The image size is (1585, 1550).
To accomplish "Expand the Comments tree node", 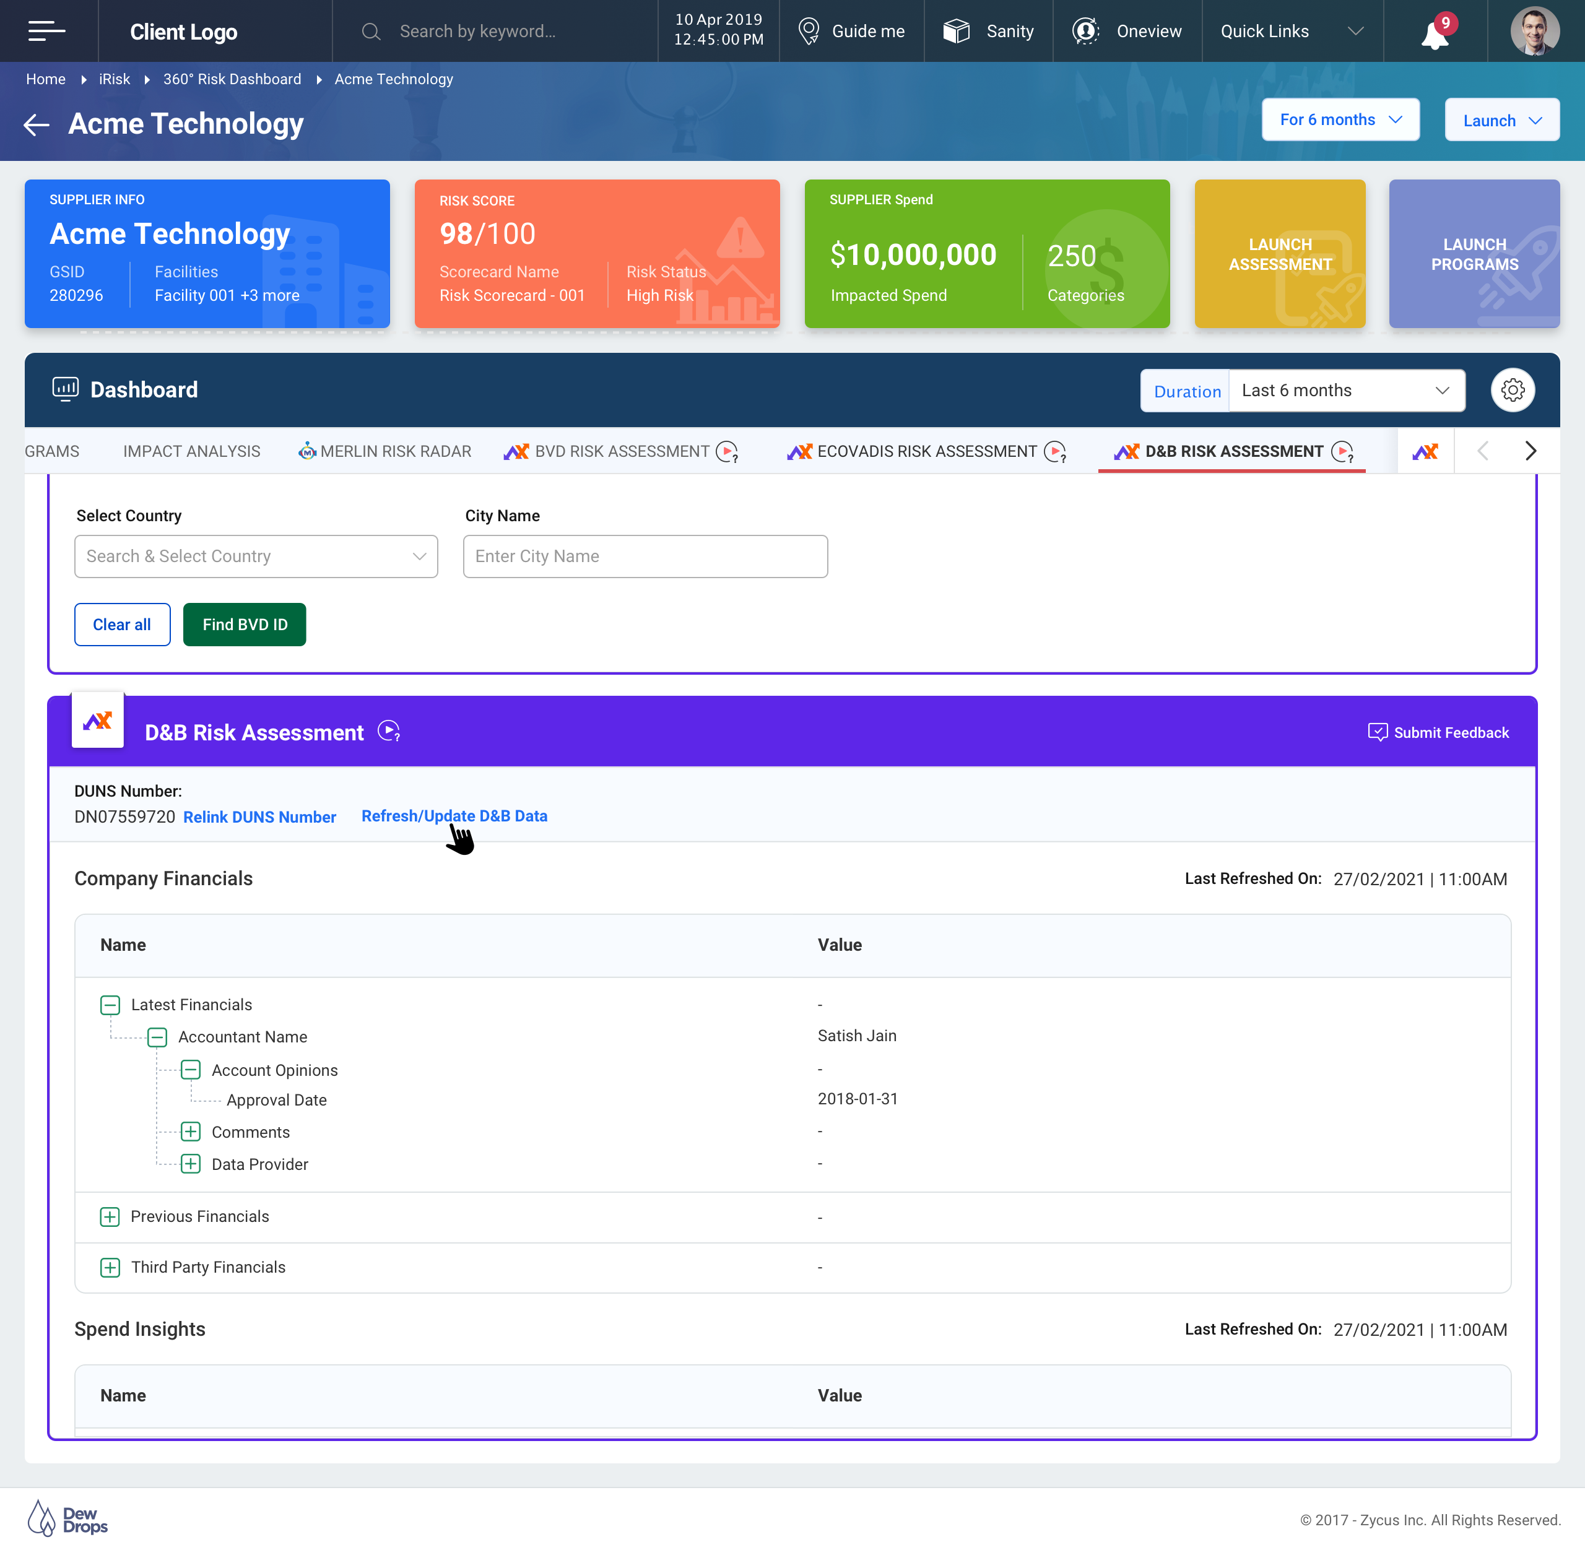I will point(191,1132).
